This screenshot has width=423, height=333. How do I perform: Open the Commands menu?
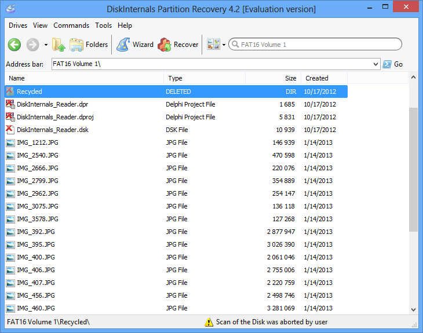point(71,25)
